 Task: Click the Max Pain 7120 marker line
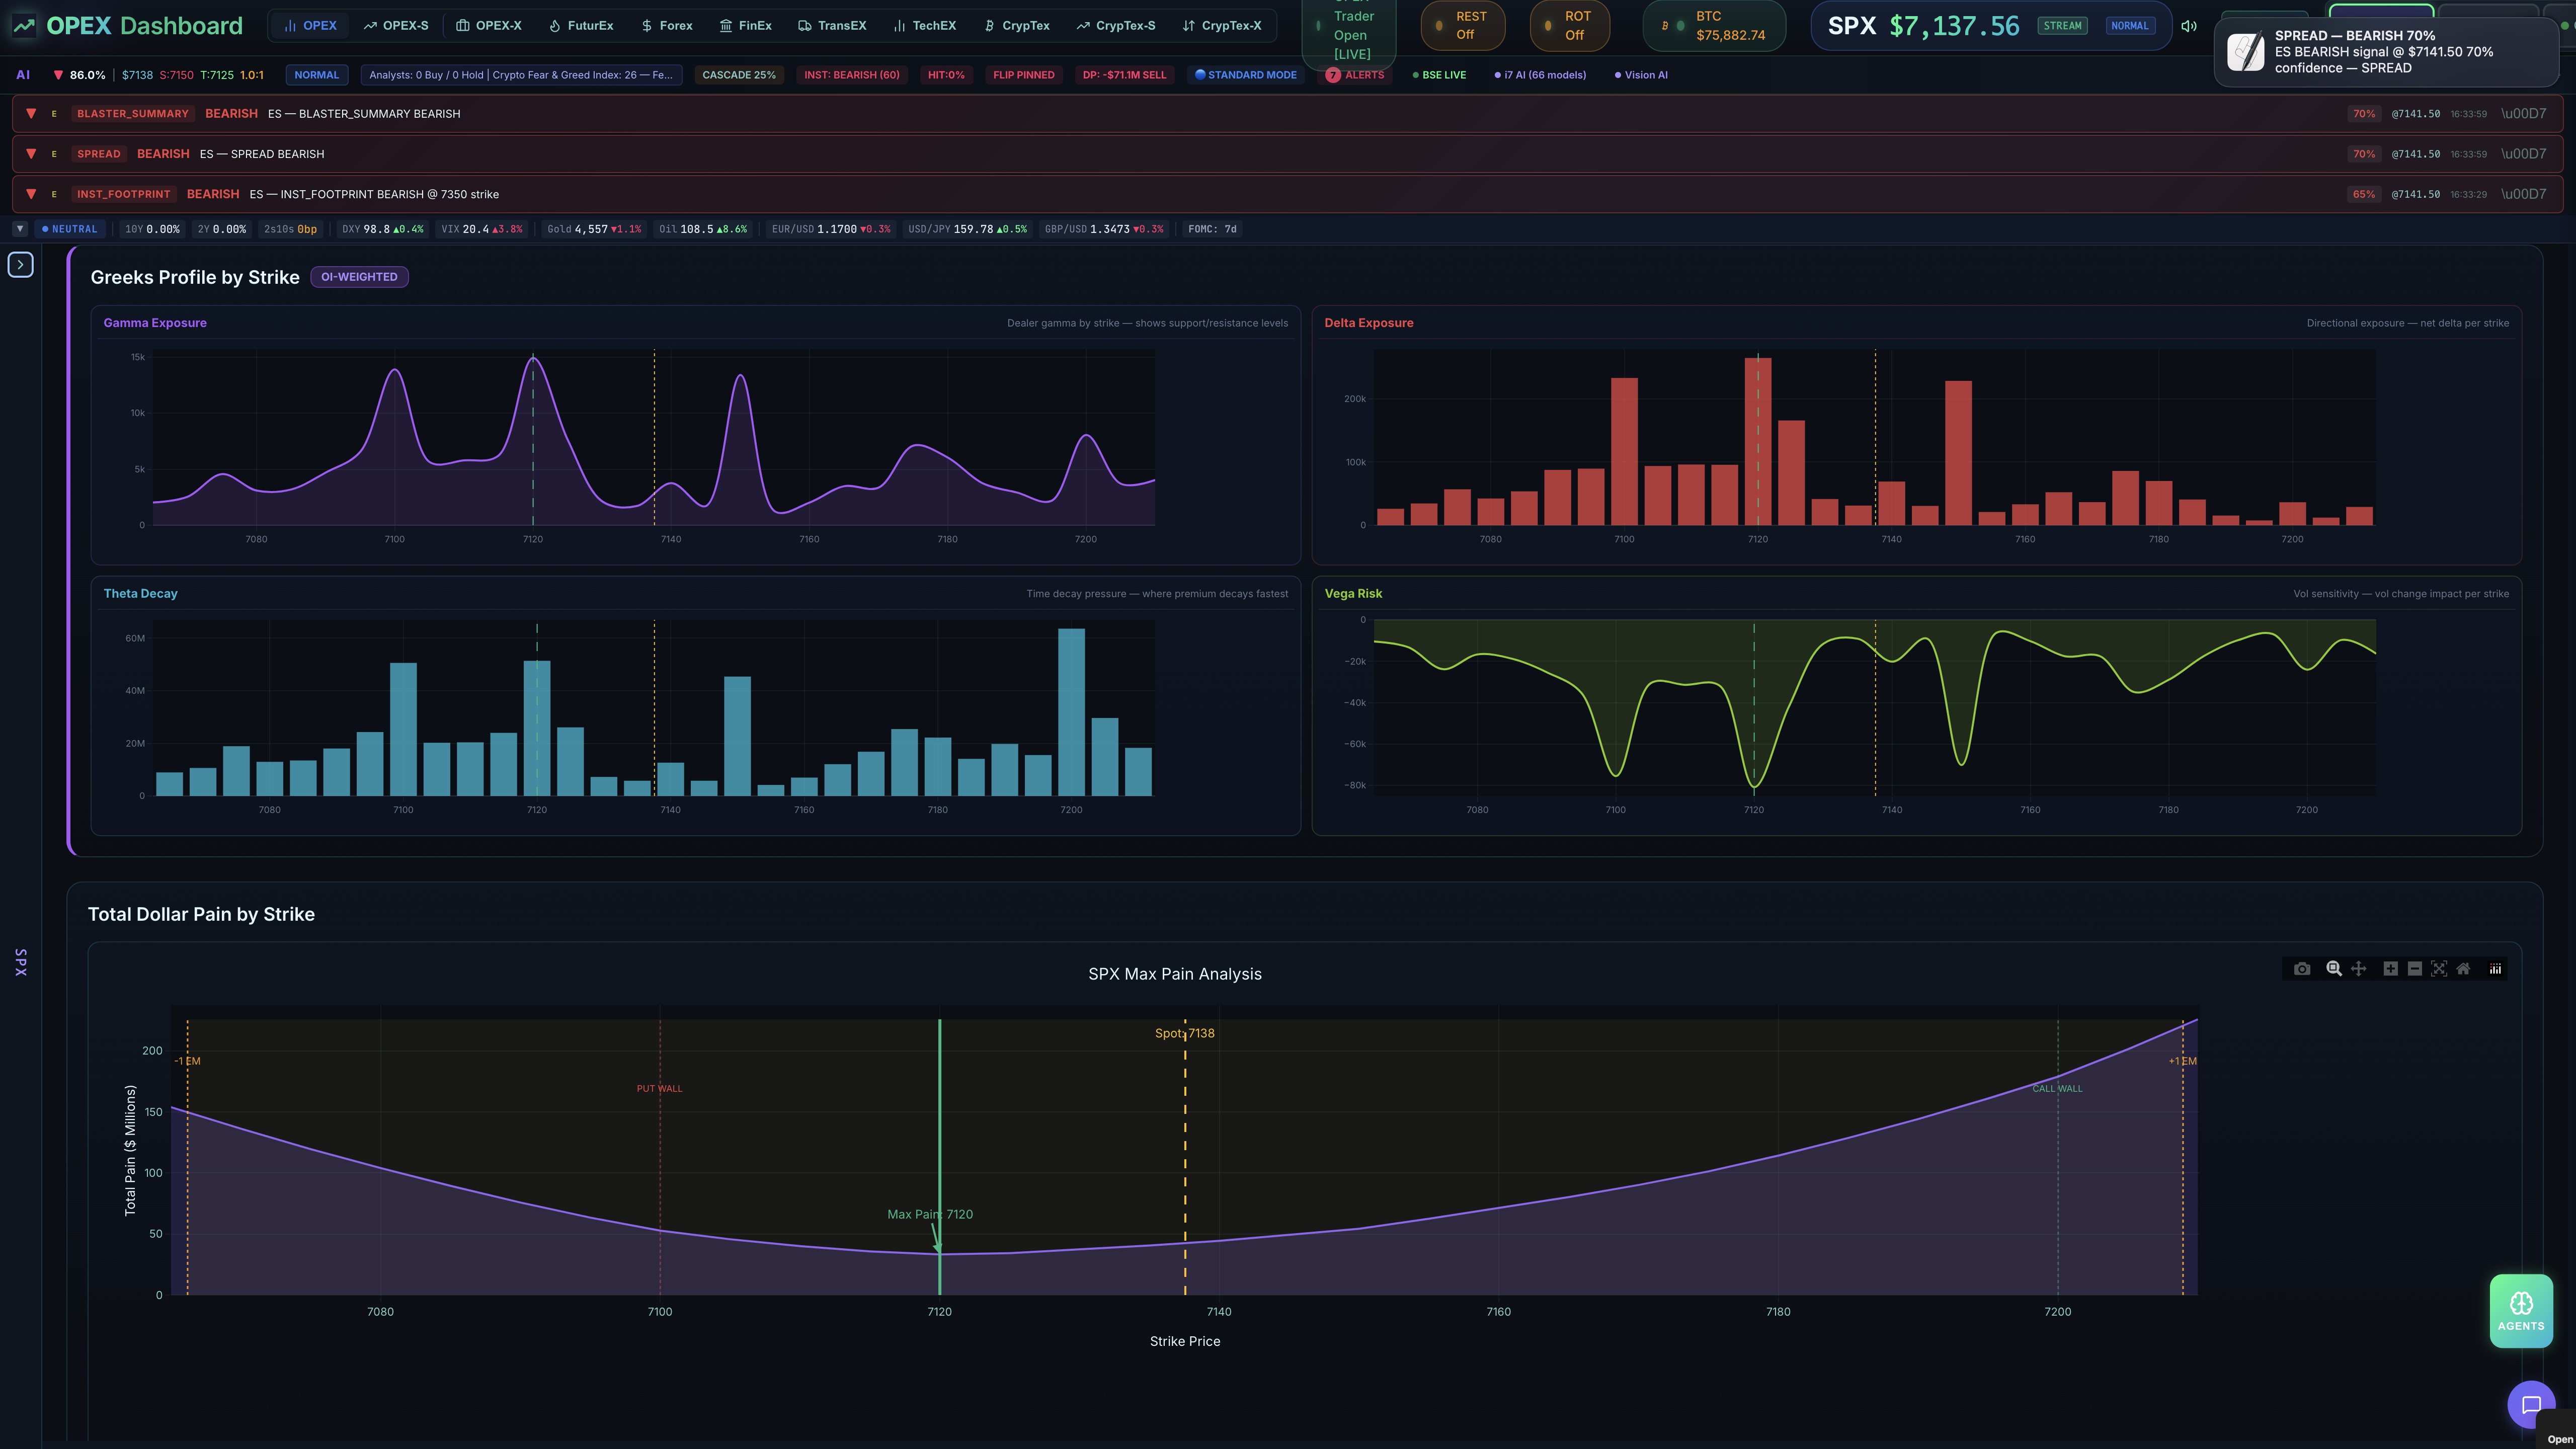939,1157
